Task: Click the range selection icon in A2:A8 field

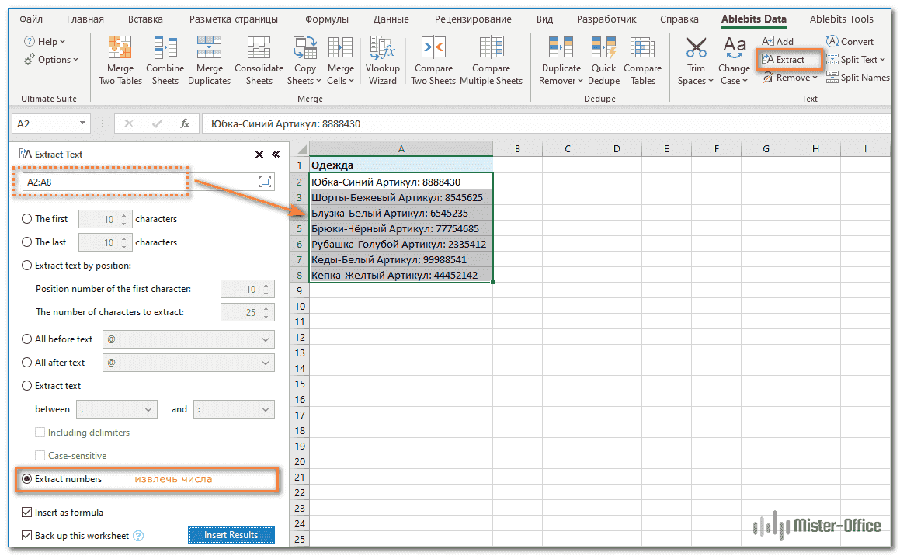Action: 265,182
